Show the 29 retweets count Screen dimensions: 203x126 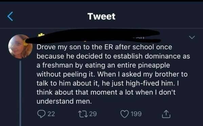pyautogui.click(x=93, y=114)
